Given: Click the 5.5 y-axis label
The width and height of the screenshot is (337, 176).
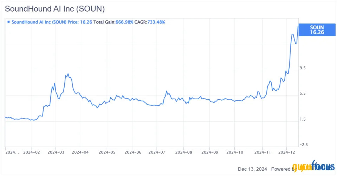Looking at the screenshot, I should click(303, 94).
